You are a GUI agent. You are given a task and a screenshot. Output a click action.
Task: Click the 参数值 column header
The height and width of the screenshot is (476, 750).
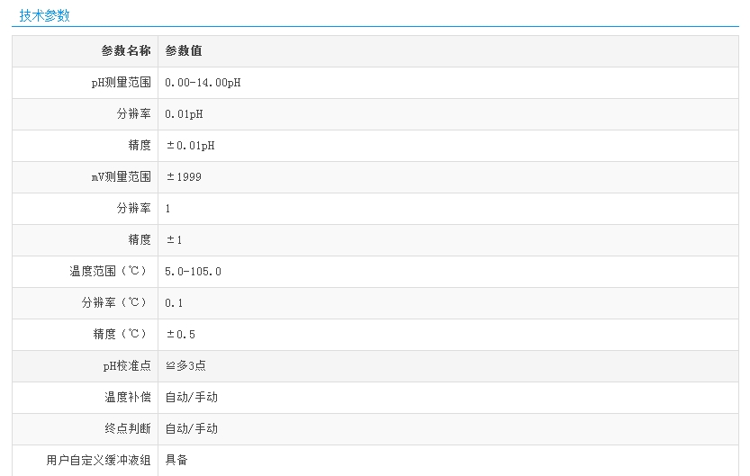click(184, 51)
